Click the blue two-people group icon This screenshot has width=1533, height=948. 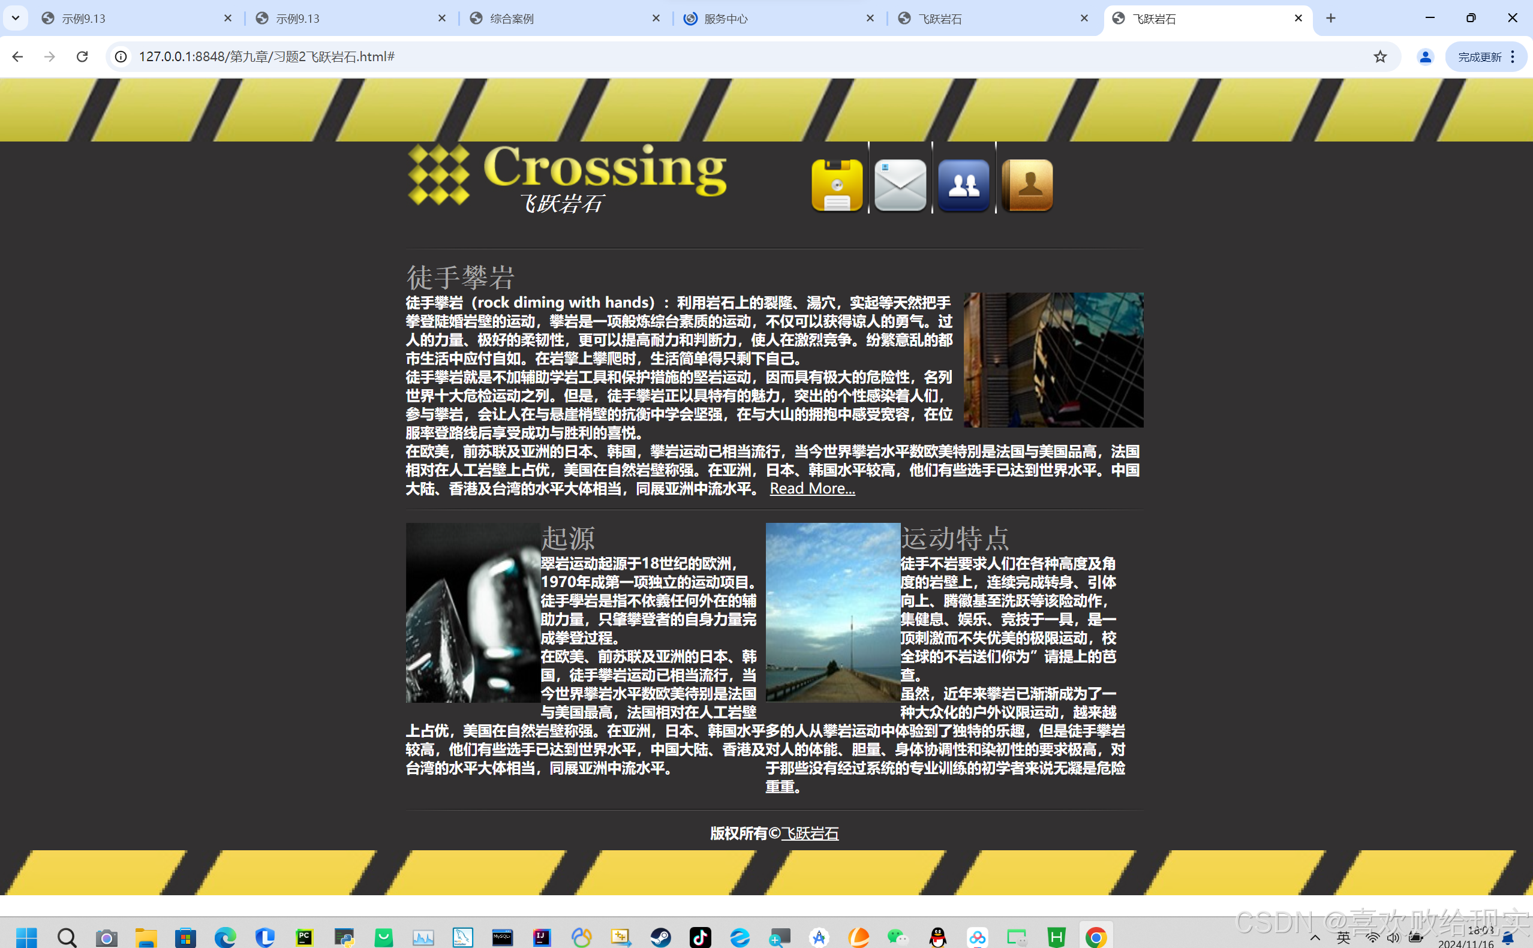pyautogui.click(x=964, y=185)
